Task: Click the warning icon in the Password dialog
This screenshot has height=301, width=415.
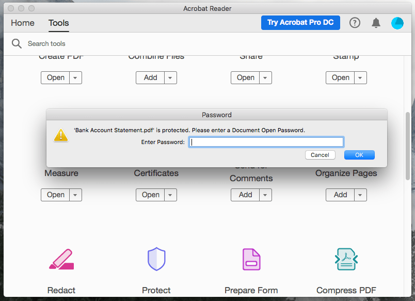Action: click(61, 135)
